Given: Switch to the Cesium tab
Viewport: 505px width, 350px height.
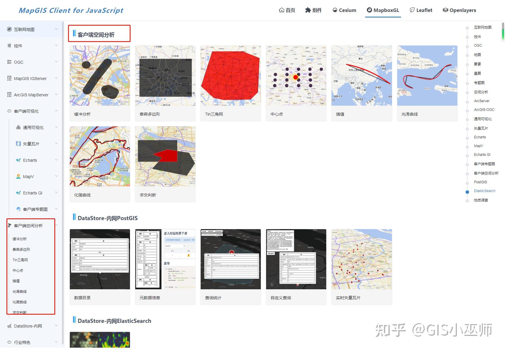Looking at the screenshot, I should point(345,10).
